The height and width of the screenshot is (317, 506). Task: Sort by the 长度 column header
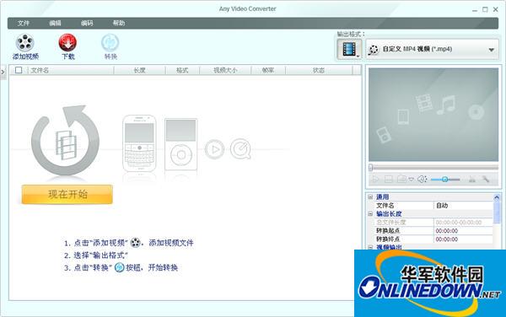pos(140,70)
